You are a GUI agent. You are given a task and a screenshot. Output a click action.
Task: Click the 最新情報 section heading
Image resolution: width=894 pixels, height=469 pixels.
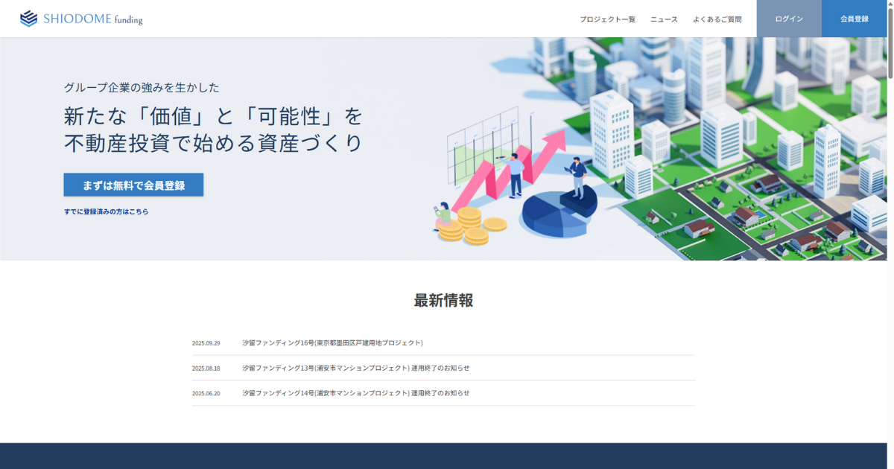[445, 301]
